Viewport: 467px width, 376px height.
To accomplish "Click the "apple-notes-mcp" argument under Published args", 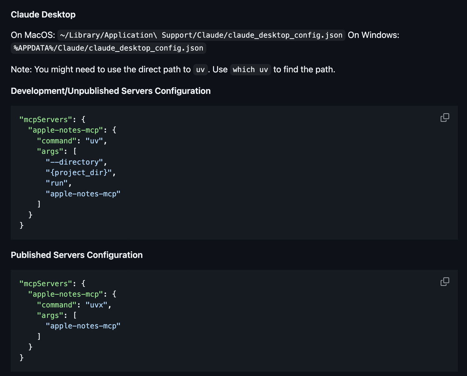I will (83, 326).
